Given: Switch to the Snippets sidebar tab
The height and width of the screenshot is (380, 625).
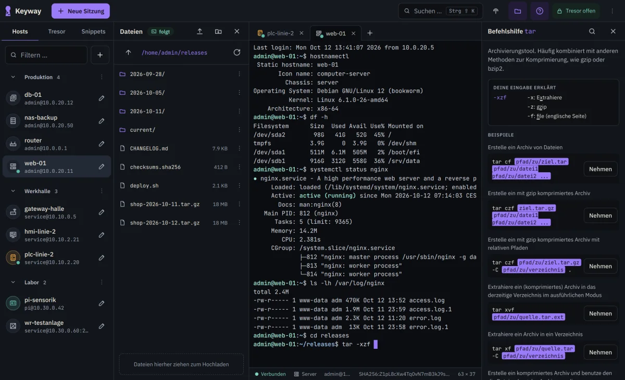Looking at the screenshot, I should (93, 31).
